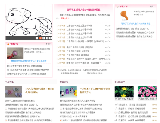160x123 pixels.
Task: Jump to carousel slide 4
Action: pyautogui.click(x=47, y=38)
